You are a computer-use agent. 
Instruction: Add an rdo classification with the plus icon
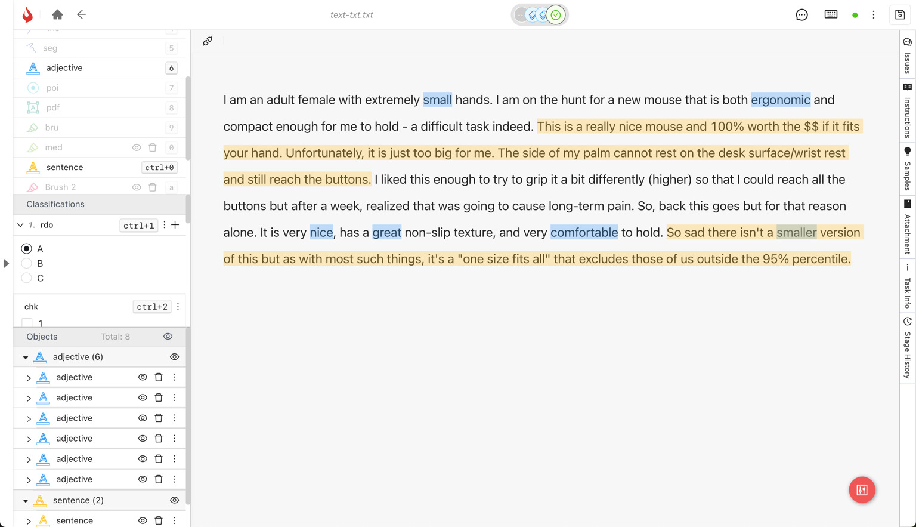pos(175,225)
